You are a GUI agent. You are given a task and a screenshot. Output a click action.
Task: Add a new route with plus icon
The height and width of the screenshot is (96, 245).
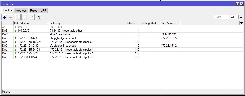[x=4, y=17]
